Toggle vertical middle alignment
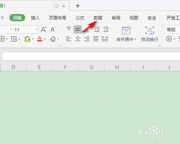This screenshot has width=180, height=144. pyautogui.click(x=78, y=30)
